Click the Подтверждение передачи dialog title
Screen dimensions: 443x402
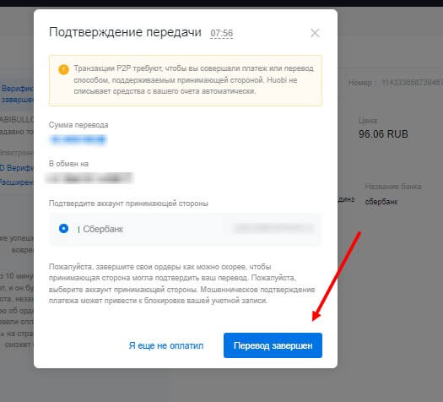click(125, 32)
